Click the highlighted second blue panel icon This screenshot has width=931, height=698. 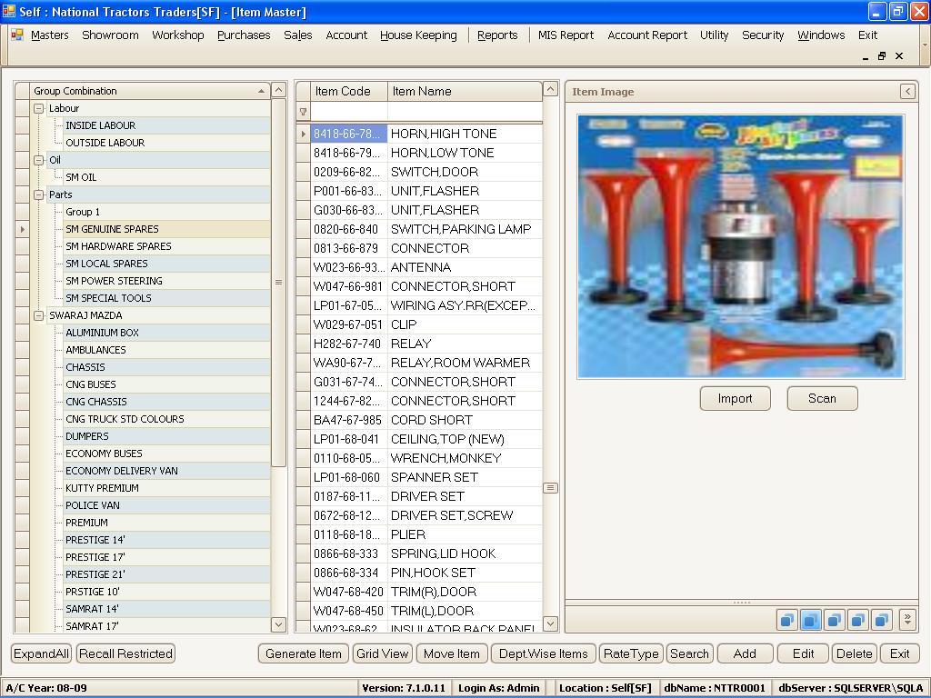pos(810,620)
